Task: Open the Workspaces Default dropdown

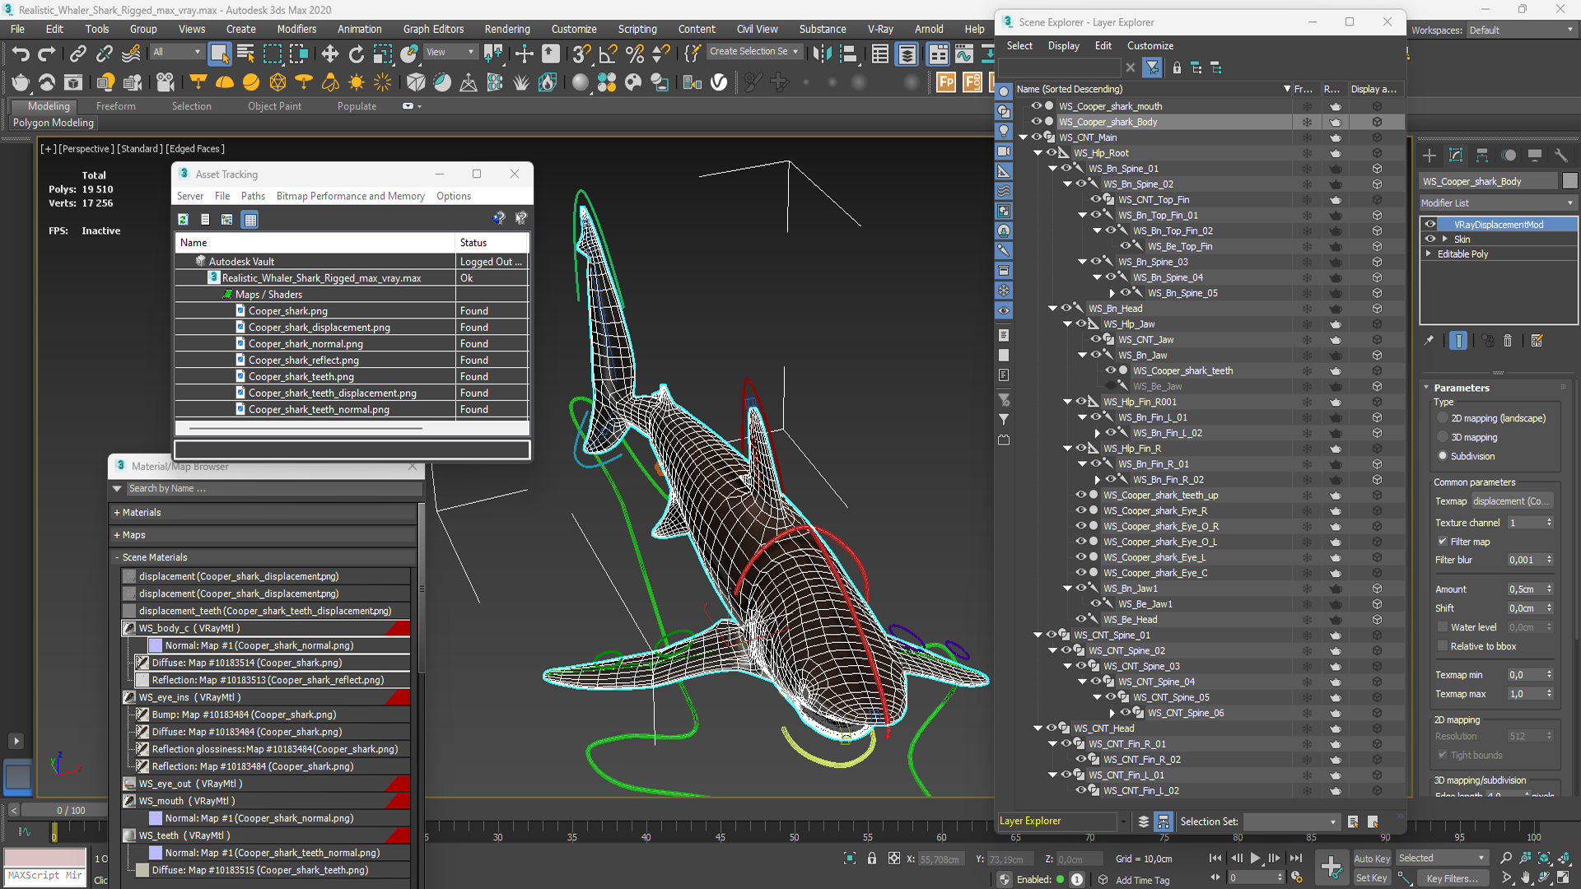Action: tap(1521, 30)
